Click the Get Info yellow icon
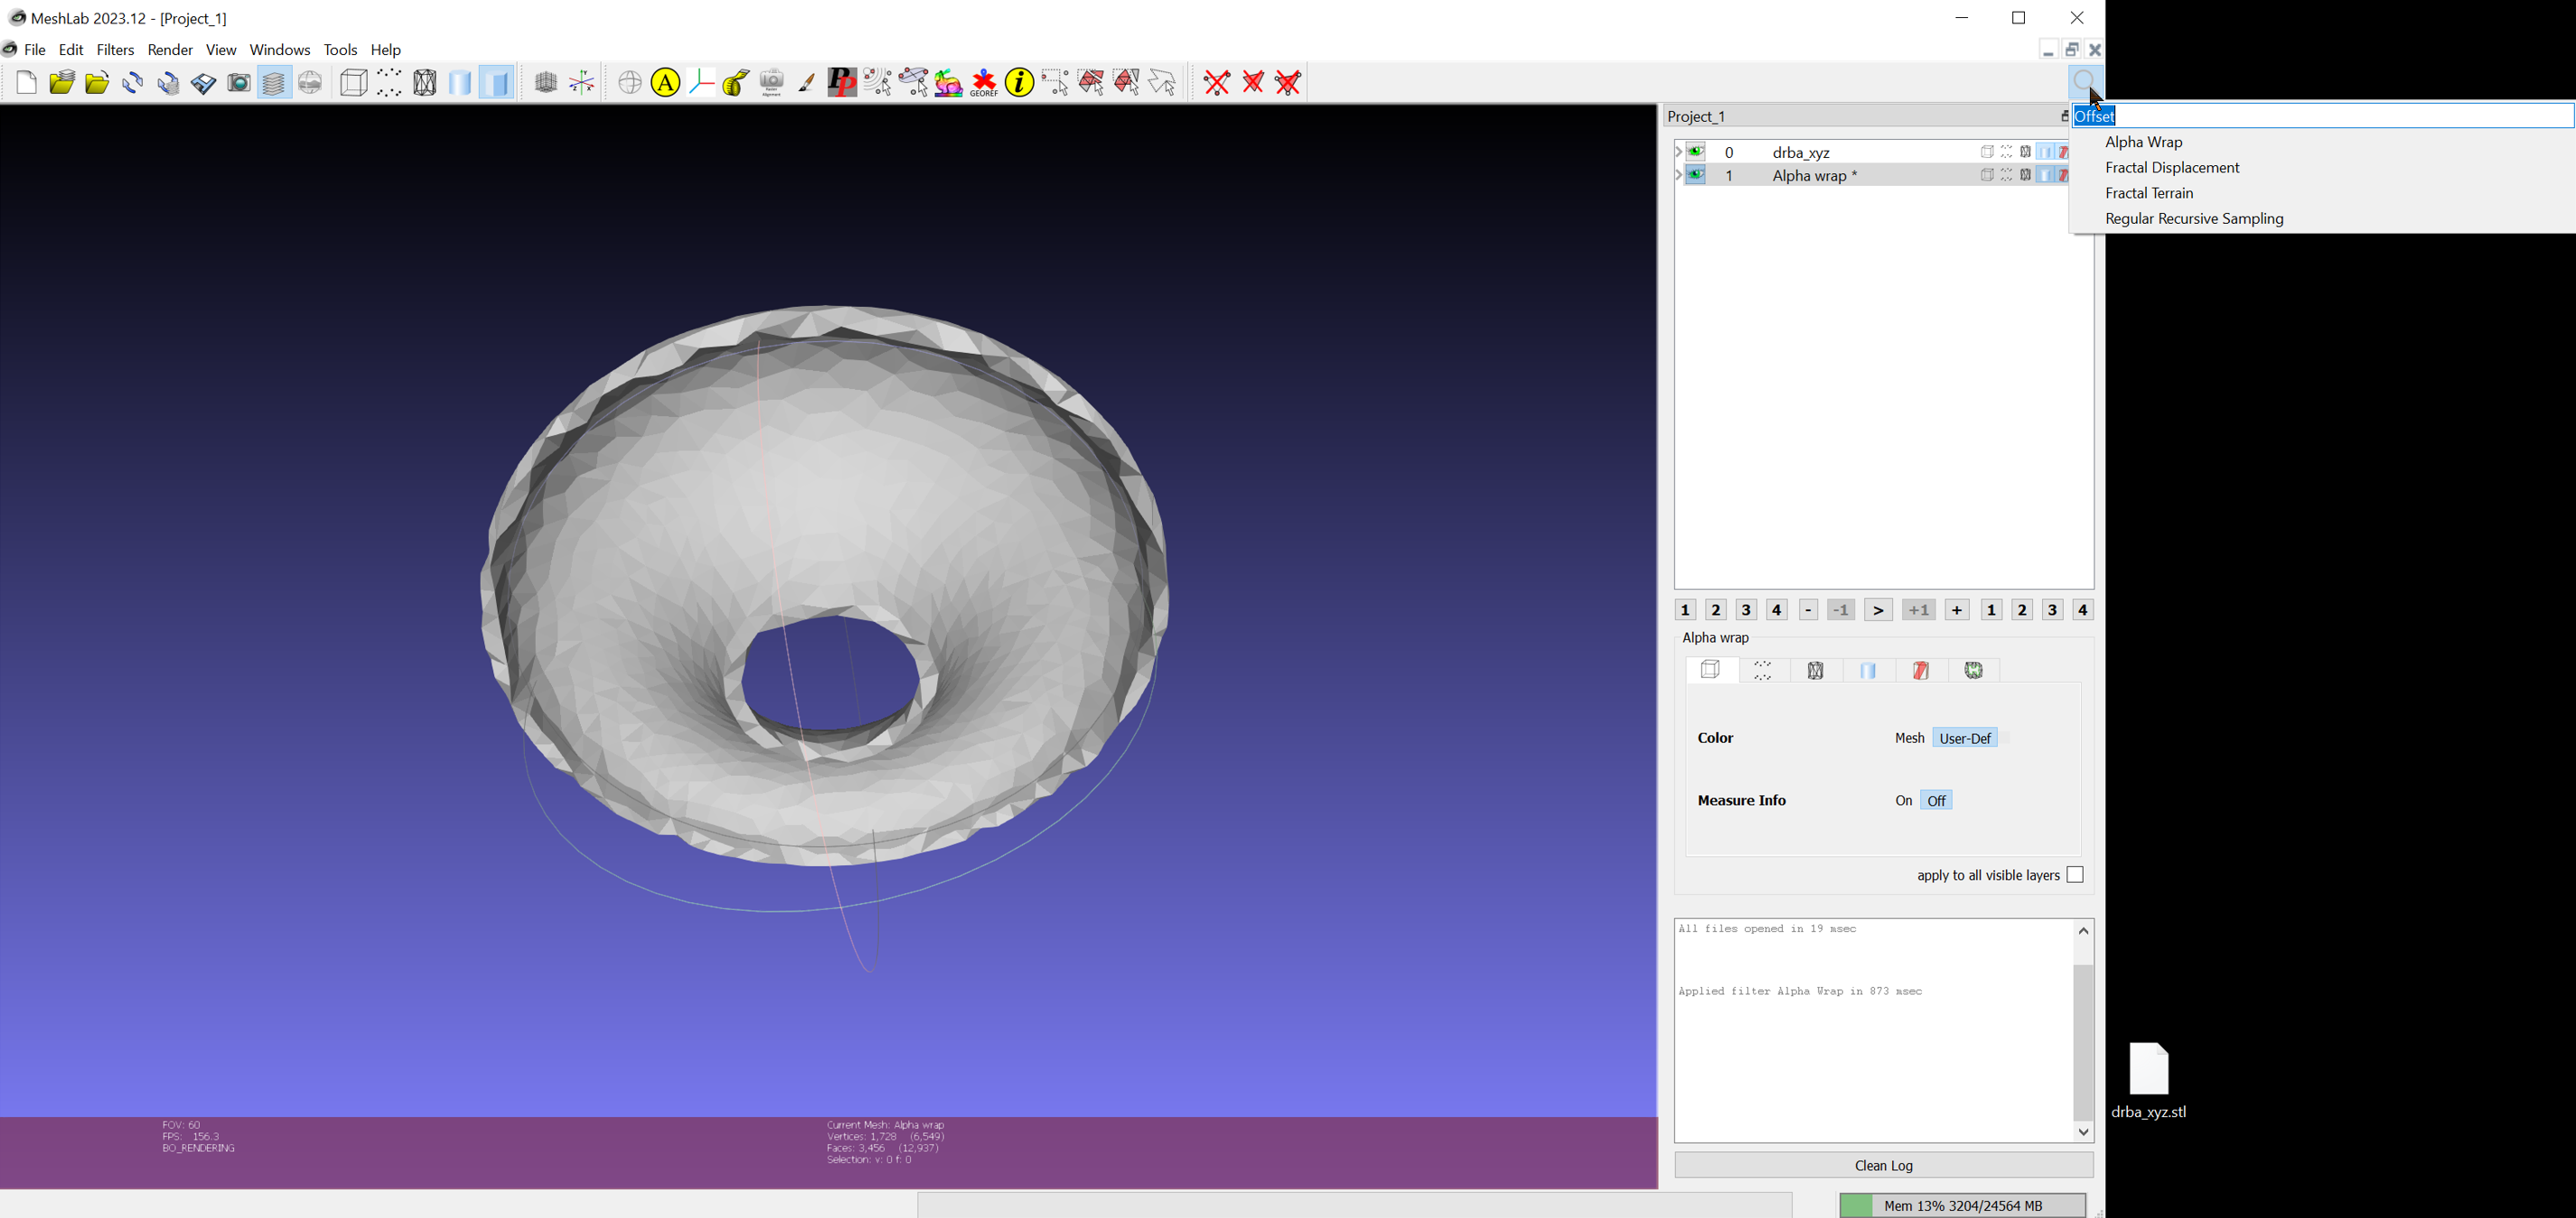The width and height of the screenshot is (2576, 1218). 1019,83
